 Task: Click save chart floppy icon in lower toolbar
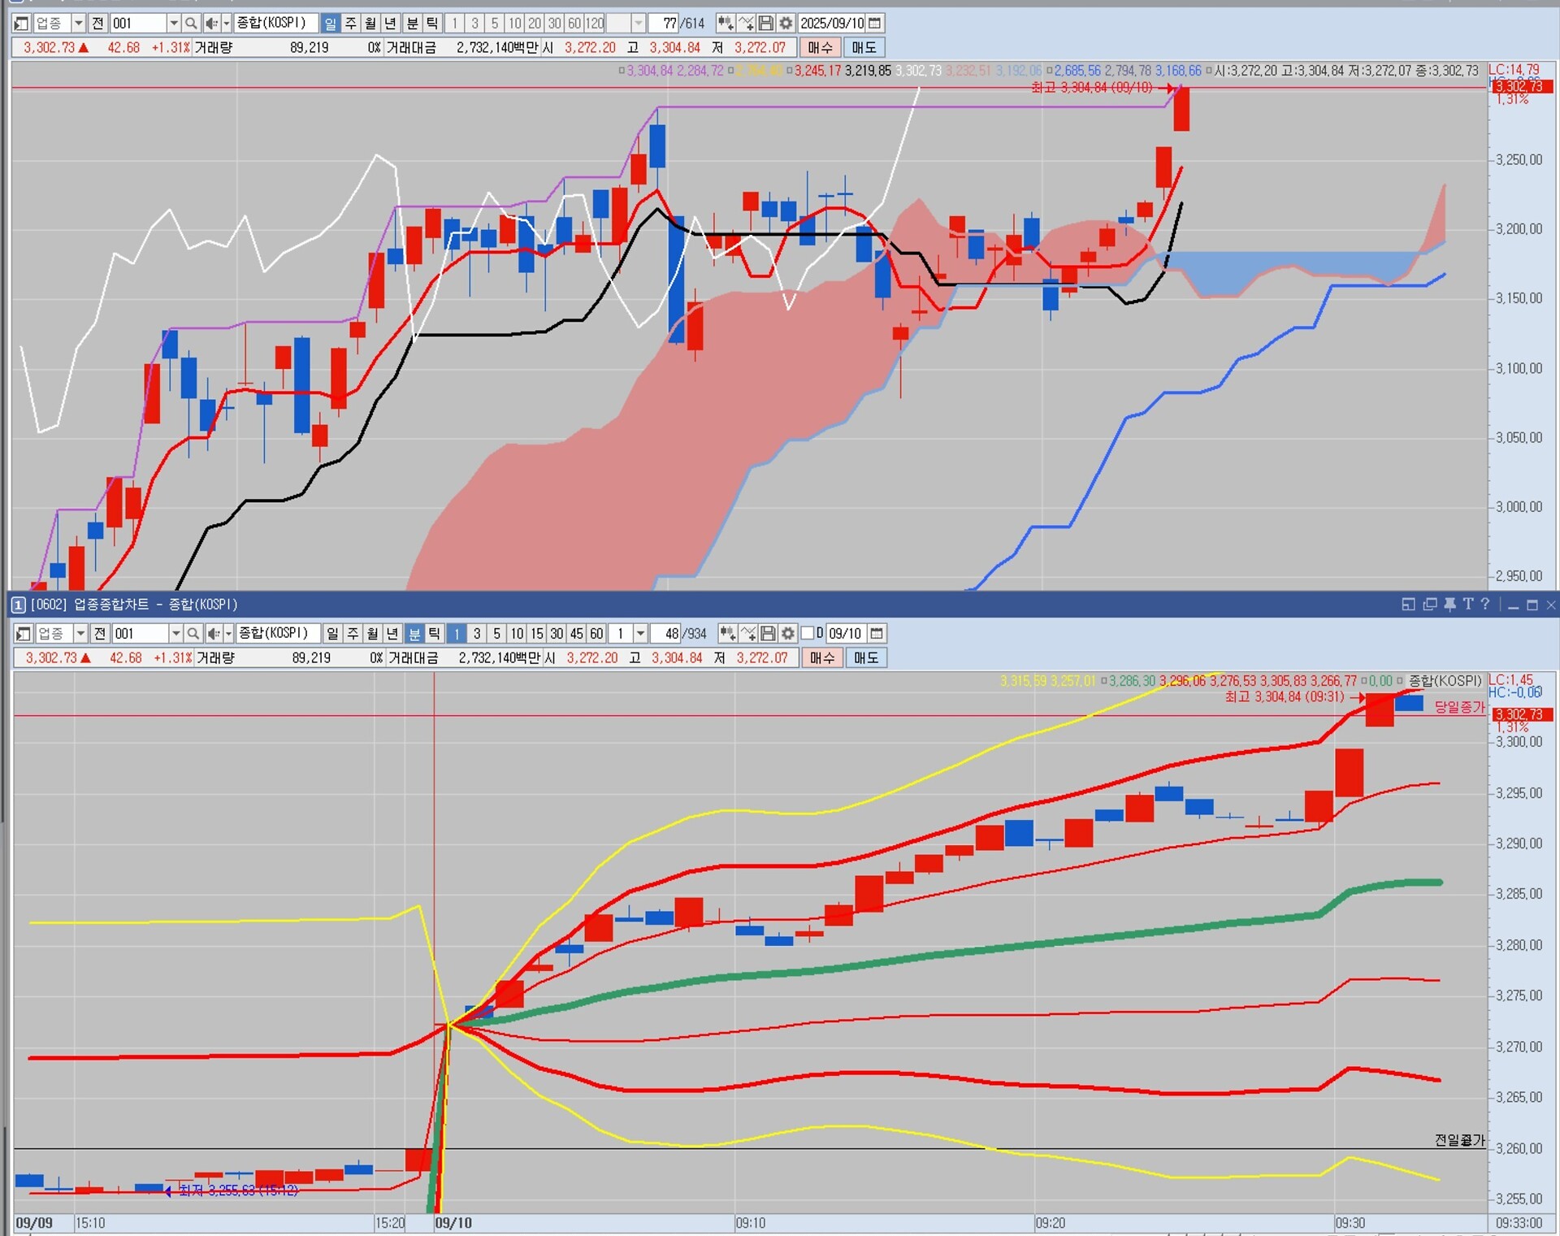768,633
